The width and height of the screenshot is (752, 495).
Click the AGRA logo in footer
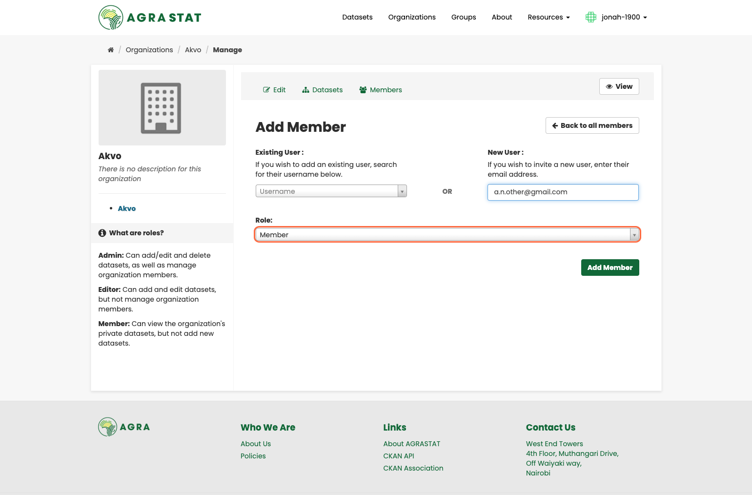tap(124, 427)
